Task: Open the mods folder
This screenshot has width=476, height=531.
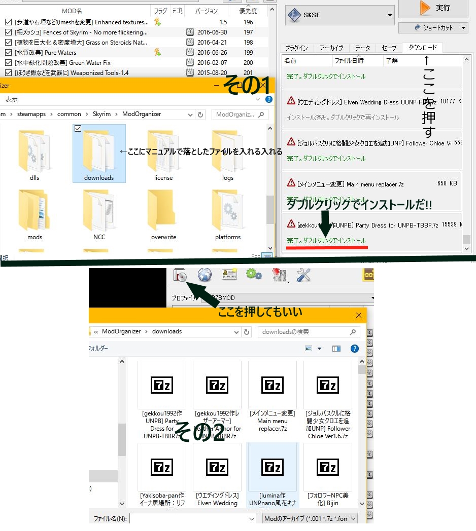Action: click(x=35, y=215)
